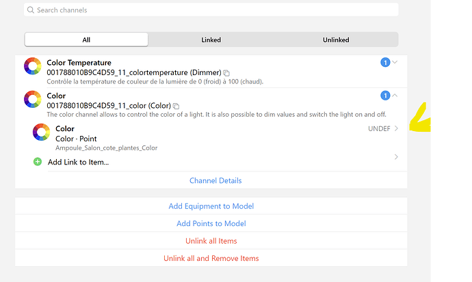Click the Color · Point label
The image size is (472, 282).
(x=76, y=139)
